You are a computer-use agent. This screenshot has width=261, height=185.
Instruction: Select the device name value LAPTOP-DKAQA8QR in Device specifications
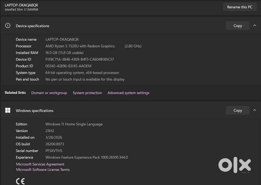(x=62, y=39)
